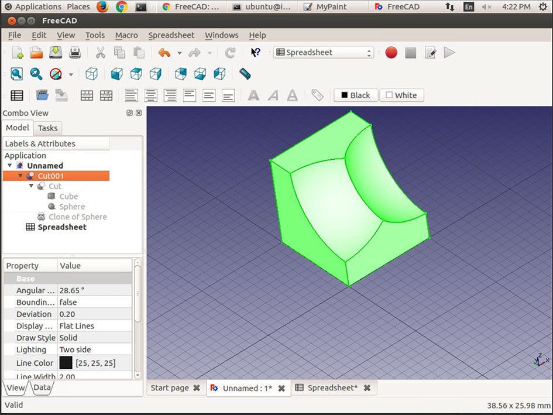Split cell icon
The width and height of the screenshot is (553, 415).
coord(106,95)
